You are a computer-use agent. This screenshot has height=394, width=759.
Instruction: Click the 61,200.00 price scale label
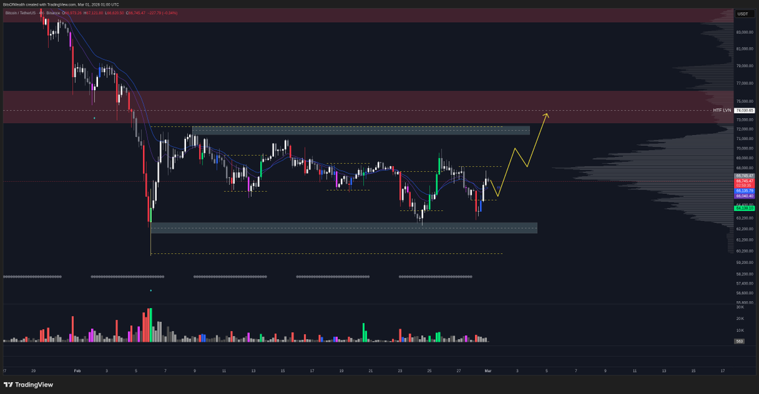743,240
